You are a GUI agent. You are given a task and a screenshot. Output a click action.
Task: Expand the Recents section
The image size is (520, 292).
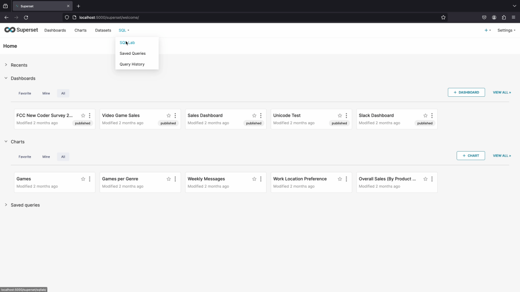tap(19, 65)
